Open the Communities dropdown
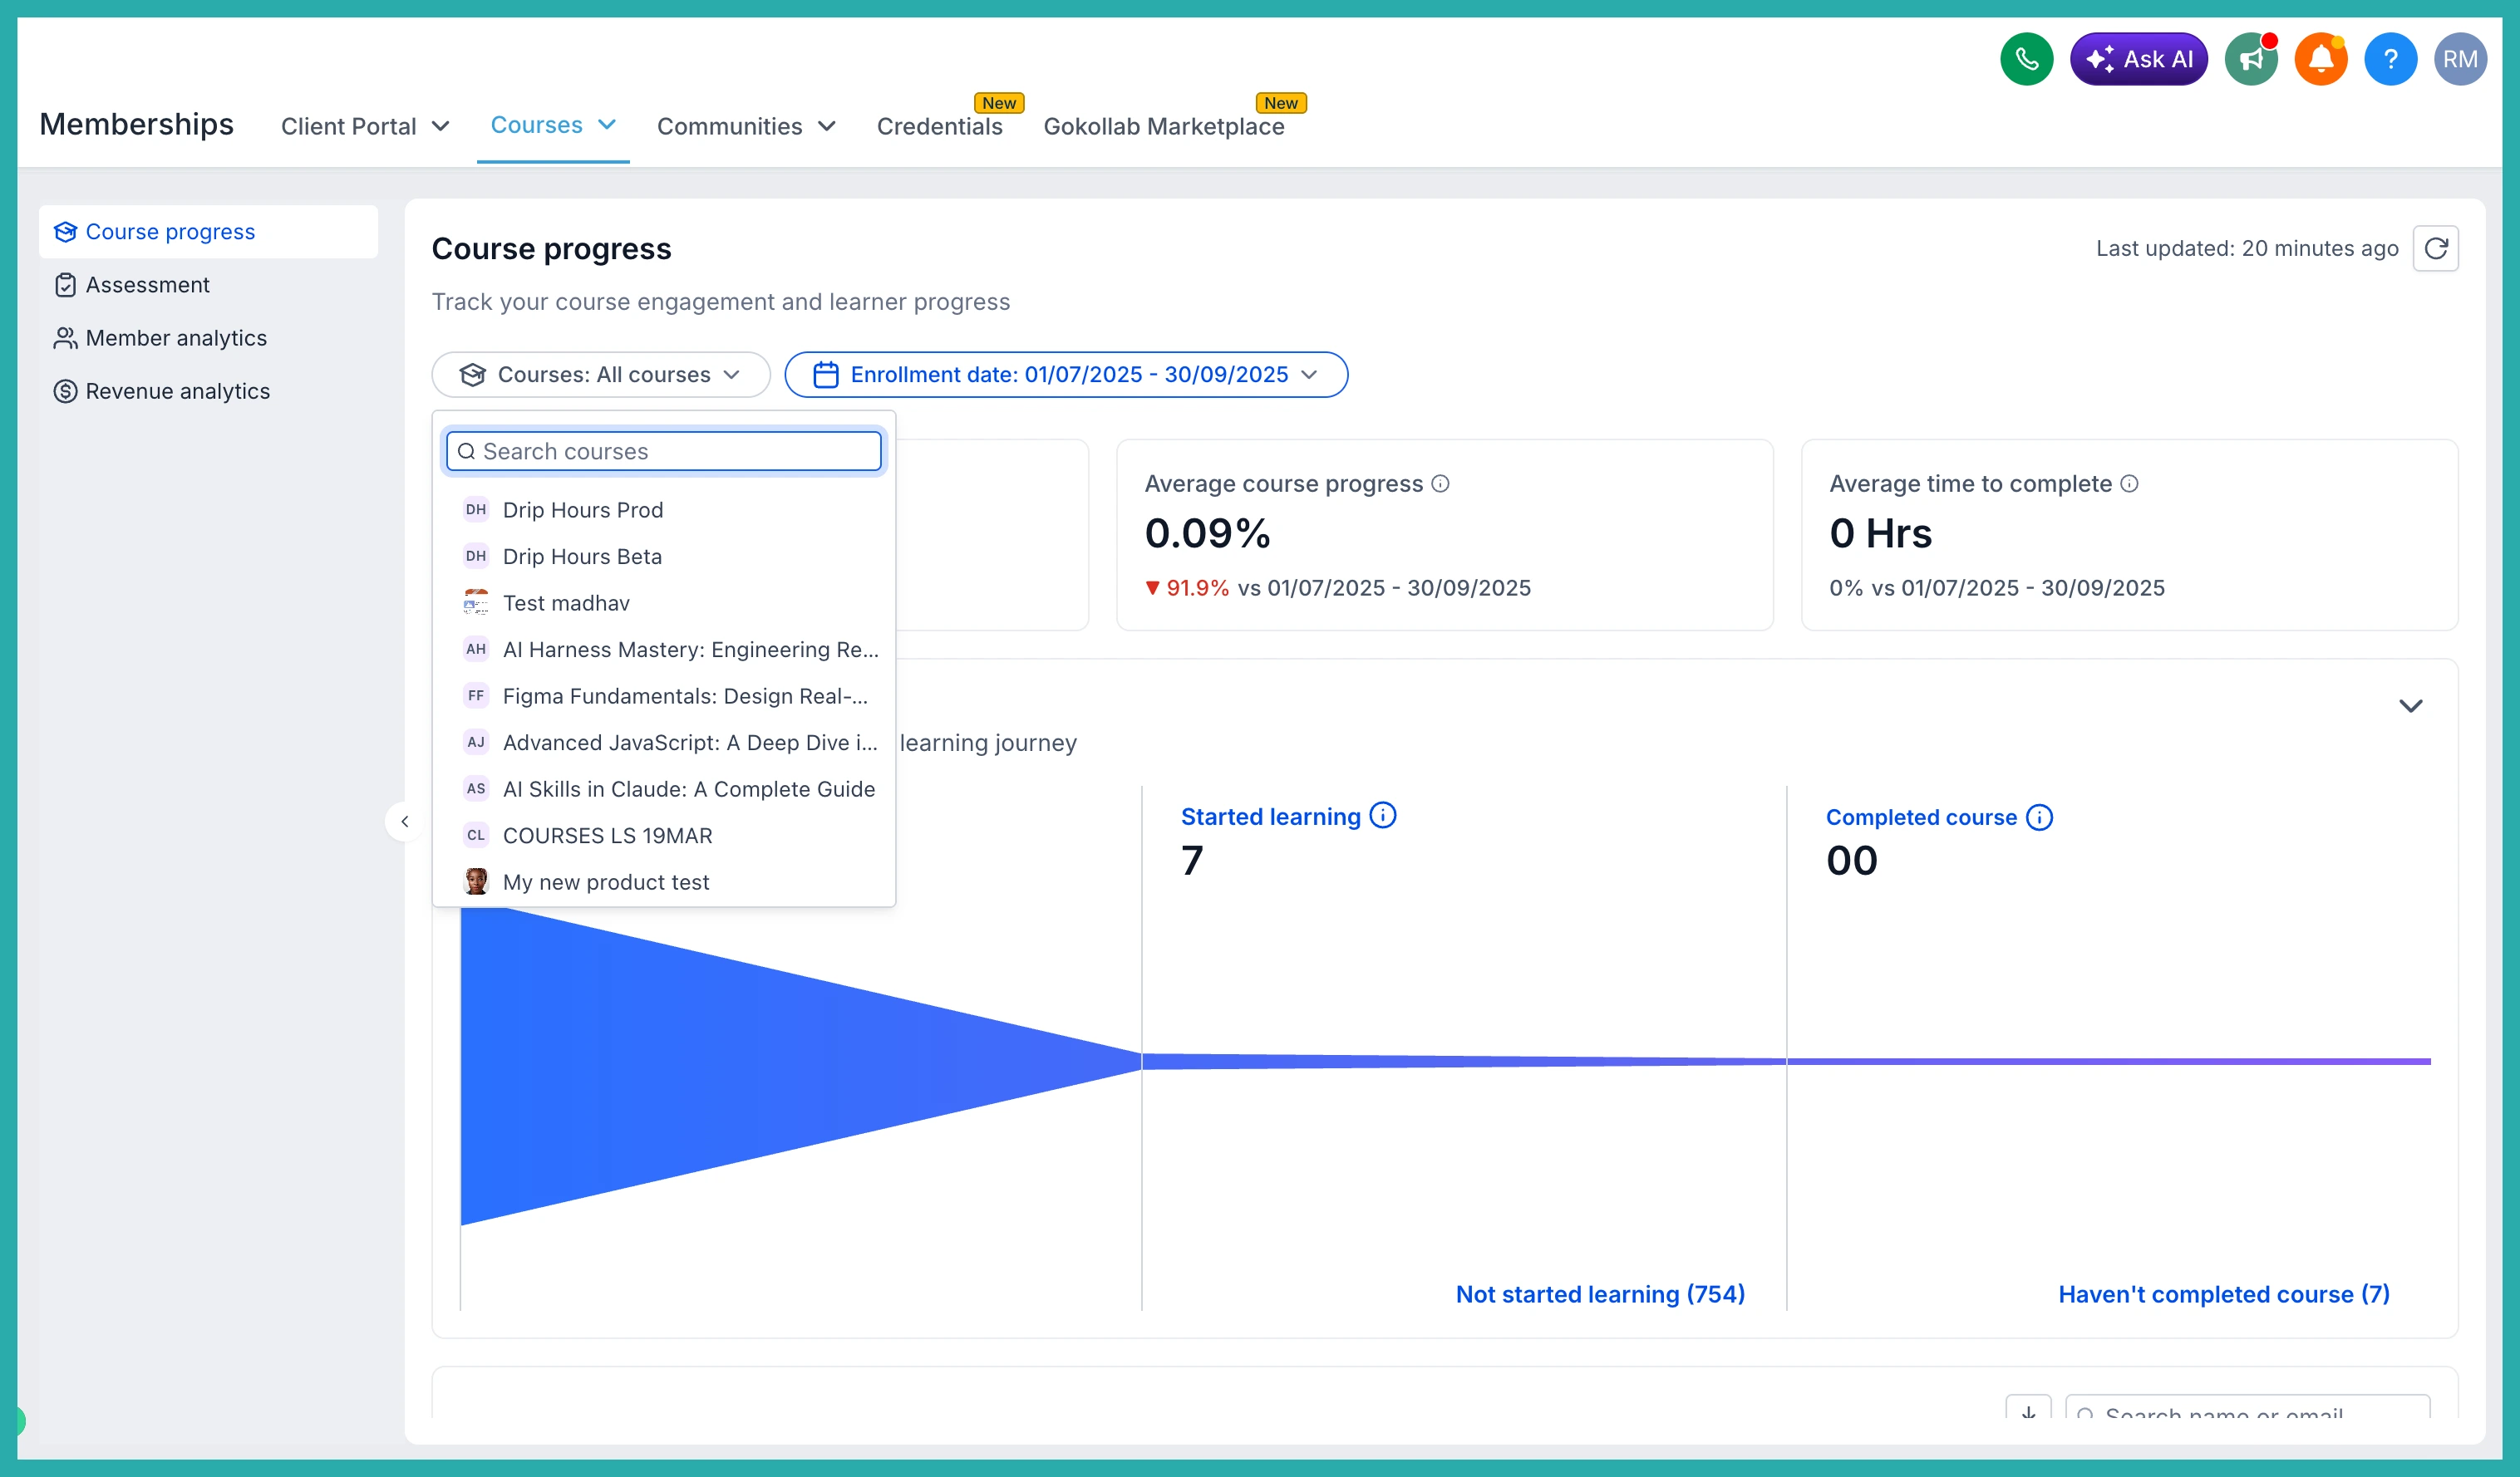The height and width of the screenshot is (1477, 2520). 746,126
